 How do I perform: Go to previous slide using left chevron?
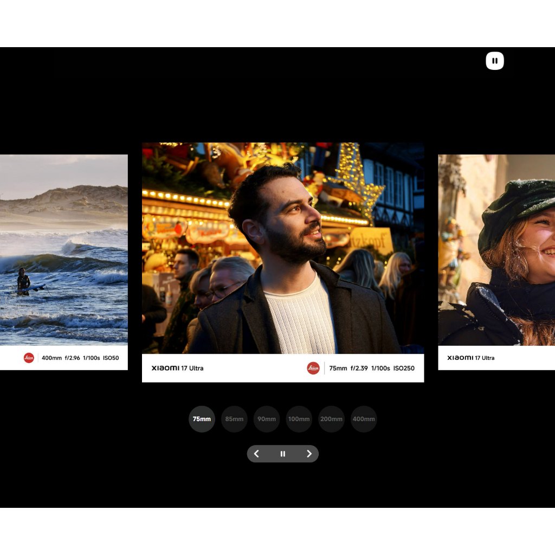pyautogui.click(x=256, y=454)
